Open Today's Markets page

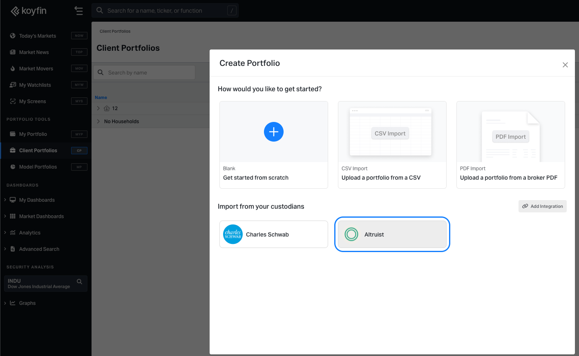pyautogui.click(x=38, y=36)
